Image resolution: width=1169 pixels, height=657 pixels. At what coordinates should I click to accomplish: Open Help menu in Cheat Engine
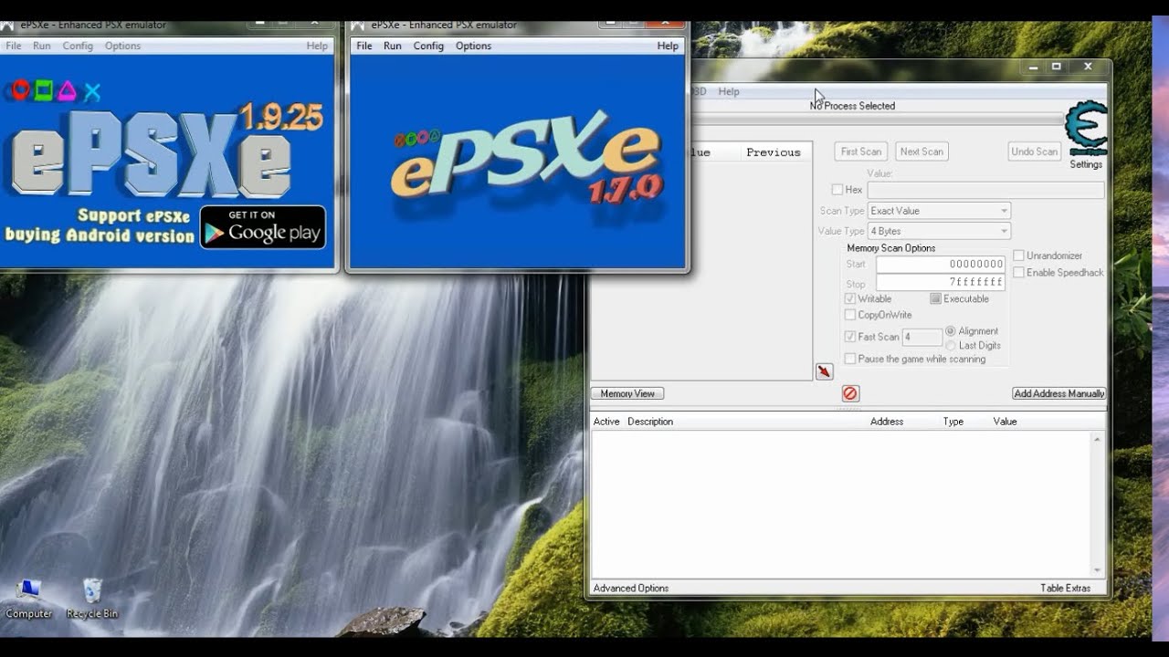tap(729, 91)
